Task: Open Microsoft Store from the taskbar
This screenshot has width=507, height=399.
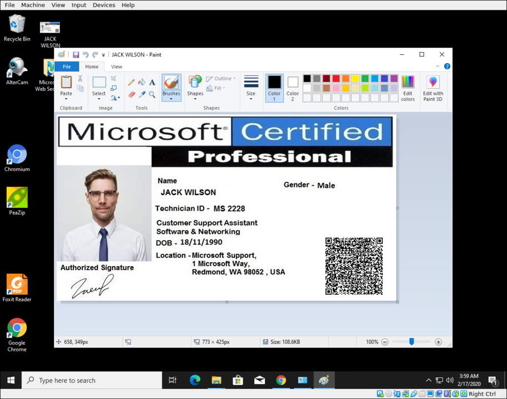Action: pos(238,380)
